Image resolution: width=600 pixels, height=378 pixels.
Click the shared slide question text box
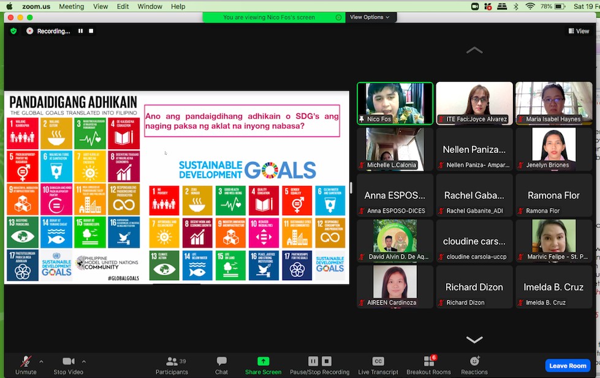coord(242,121)
